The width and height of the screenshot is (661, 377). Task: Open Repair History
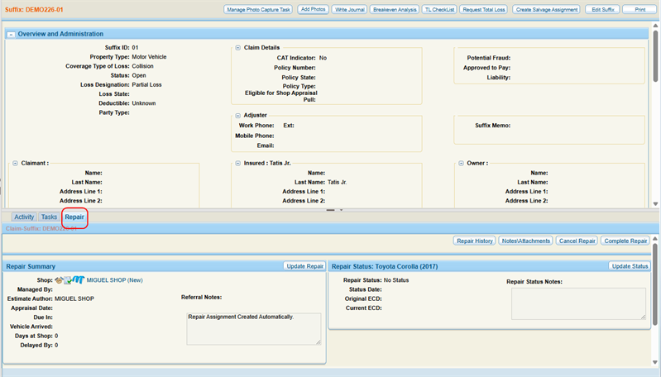coord(475,241)
